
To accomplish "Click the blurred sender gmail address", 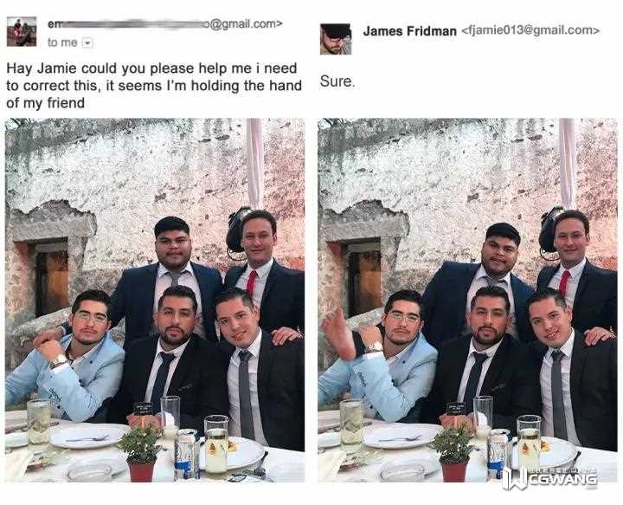I will (x=165, y=24).
